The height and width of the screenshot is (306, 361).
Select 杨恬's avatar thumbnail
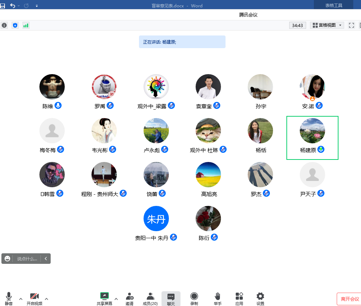[x=260, y=131]
